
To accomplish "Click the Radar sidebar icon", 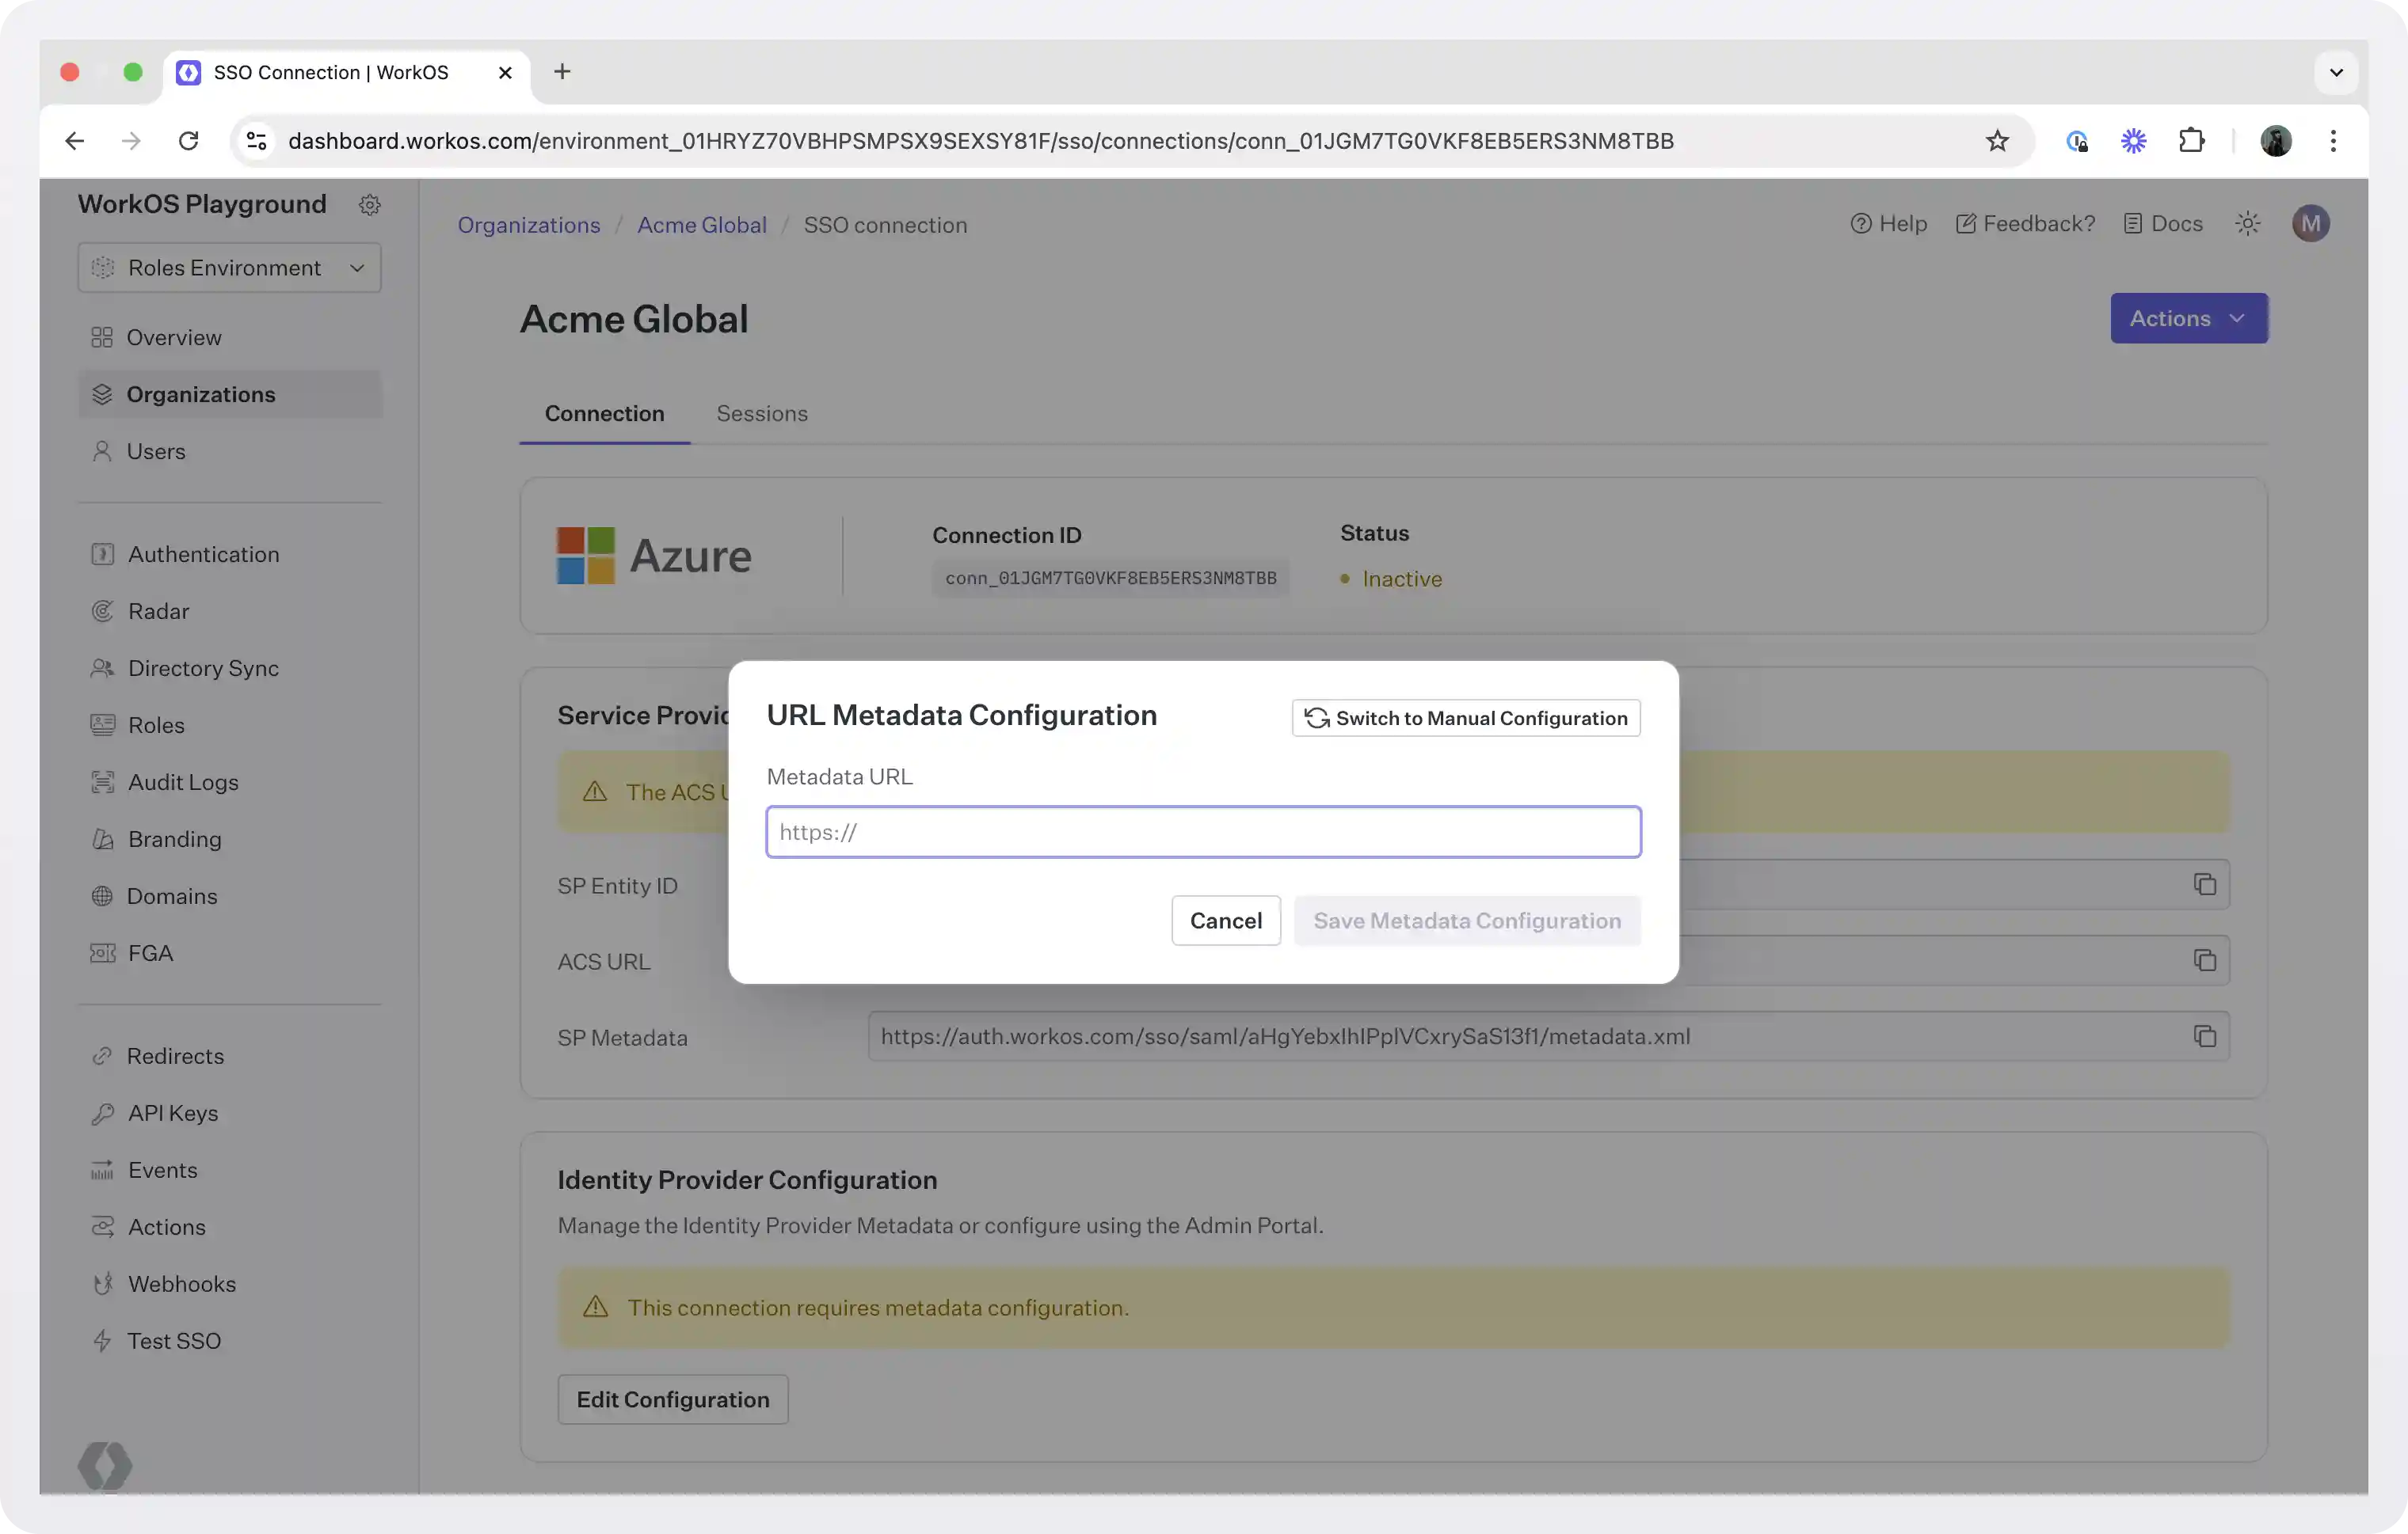I will [x=102, y=612].
